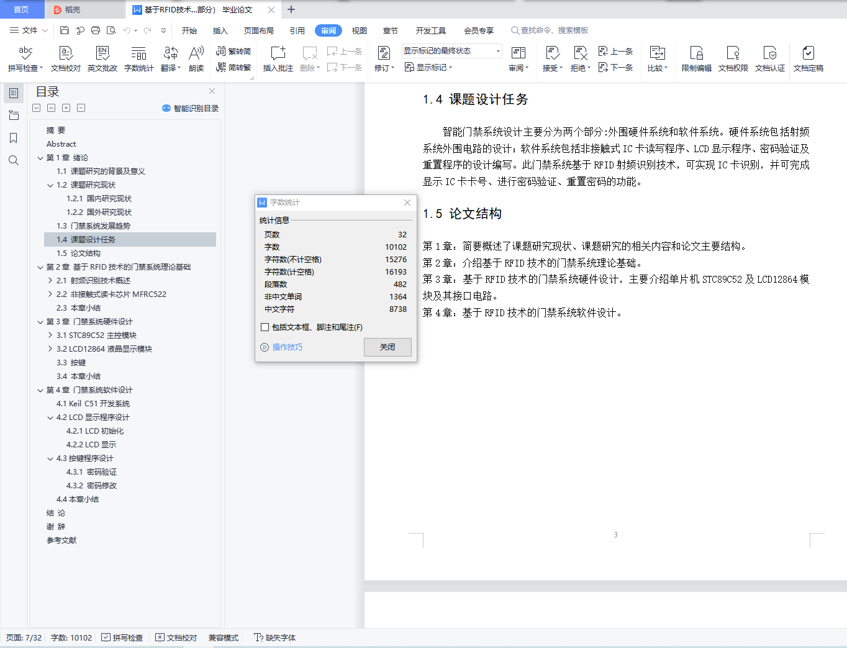Screen dimensions: 847x648
Task: Convert text with 繁转简
Action: (233, 52)
